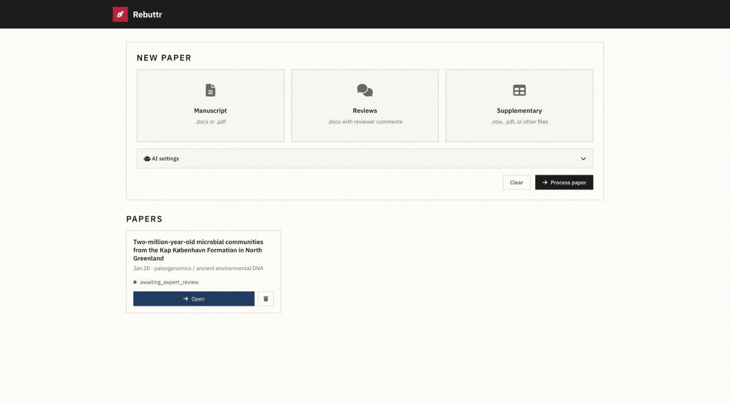Go to home via the Rebuttr brand name
The width and height of the screenshot is (730, 405).
pos(147,15)
